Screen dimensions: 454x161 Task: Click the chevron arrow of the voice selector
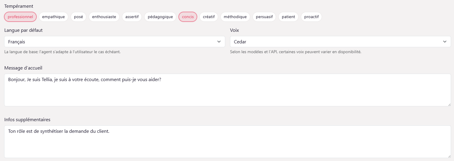pos(445,42)
